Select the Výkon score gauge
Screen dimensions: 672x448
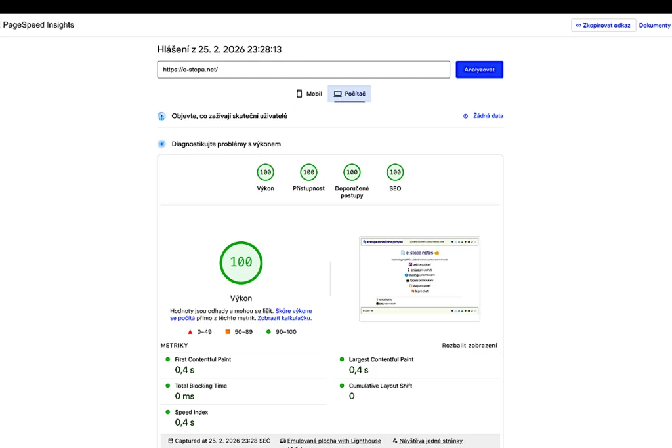(x=265, y=172)
